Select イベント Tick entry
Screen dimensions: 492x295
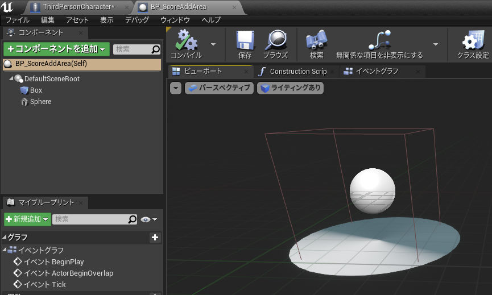45,284
